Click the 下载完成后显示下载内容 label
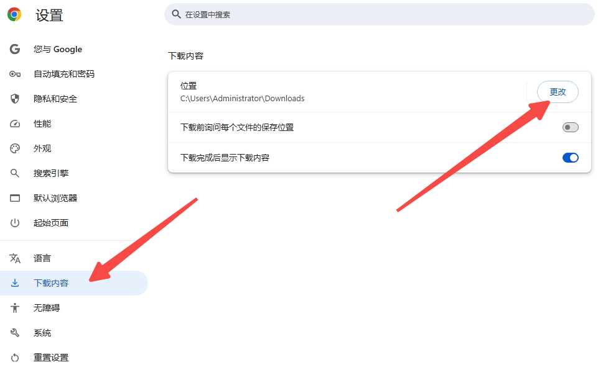This screenshot has height=370, width=598. tap(225, 158)
